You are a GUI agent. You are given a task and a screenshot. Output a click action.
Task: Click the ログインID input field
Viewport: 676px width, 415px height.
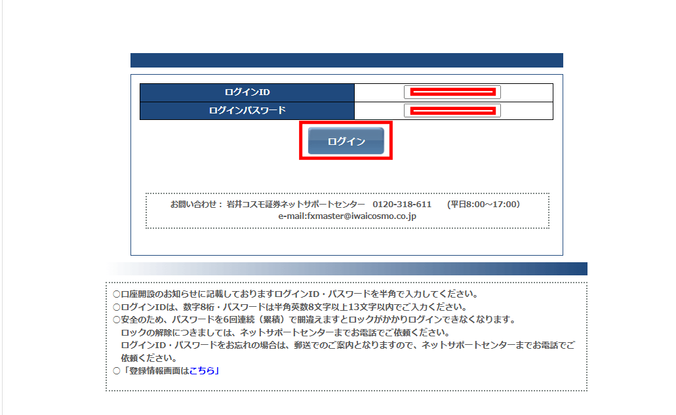click(452, 92)
